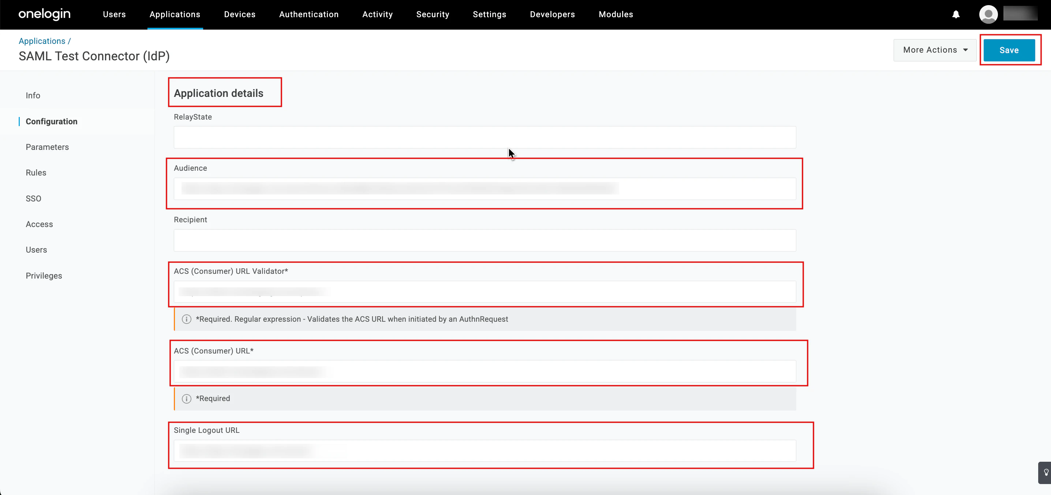
Task: Open the Developers menu
Action: coord(552,15)
